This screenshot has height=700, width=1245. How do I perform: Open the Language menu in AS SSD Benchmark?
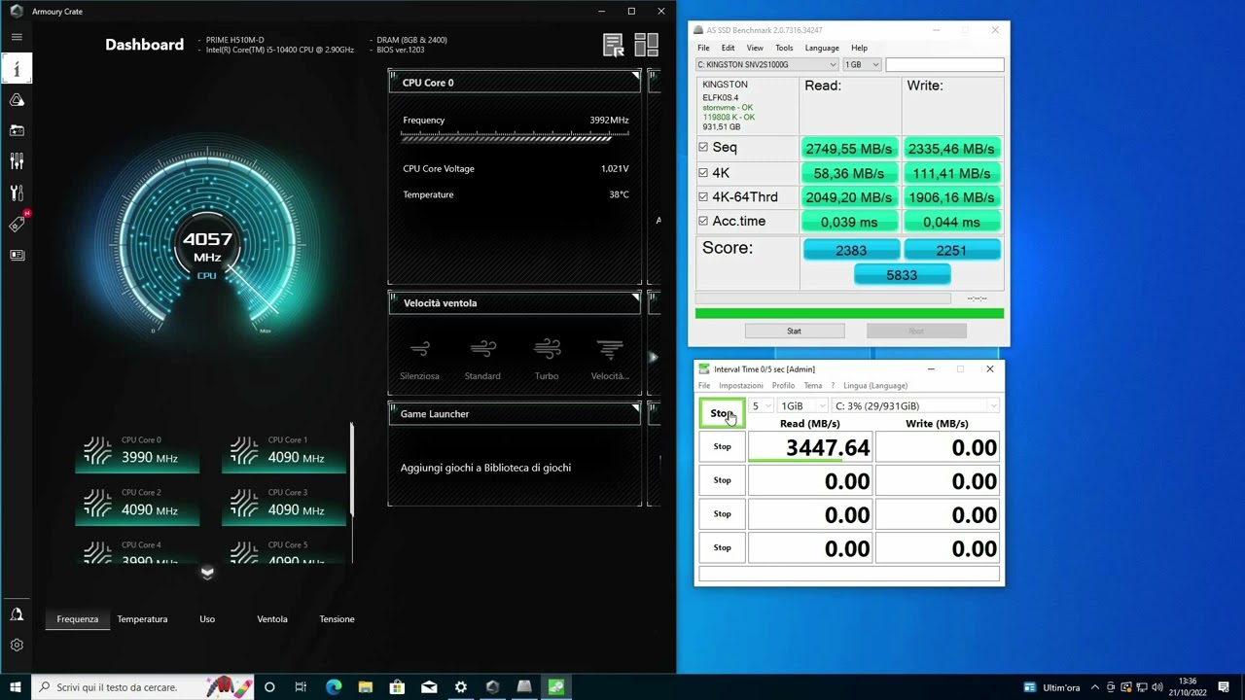pyautogui.click(x=822, y=48)
